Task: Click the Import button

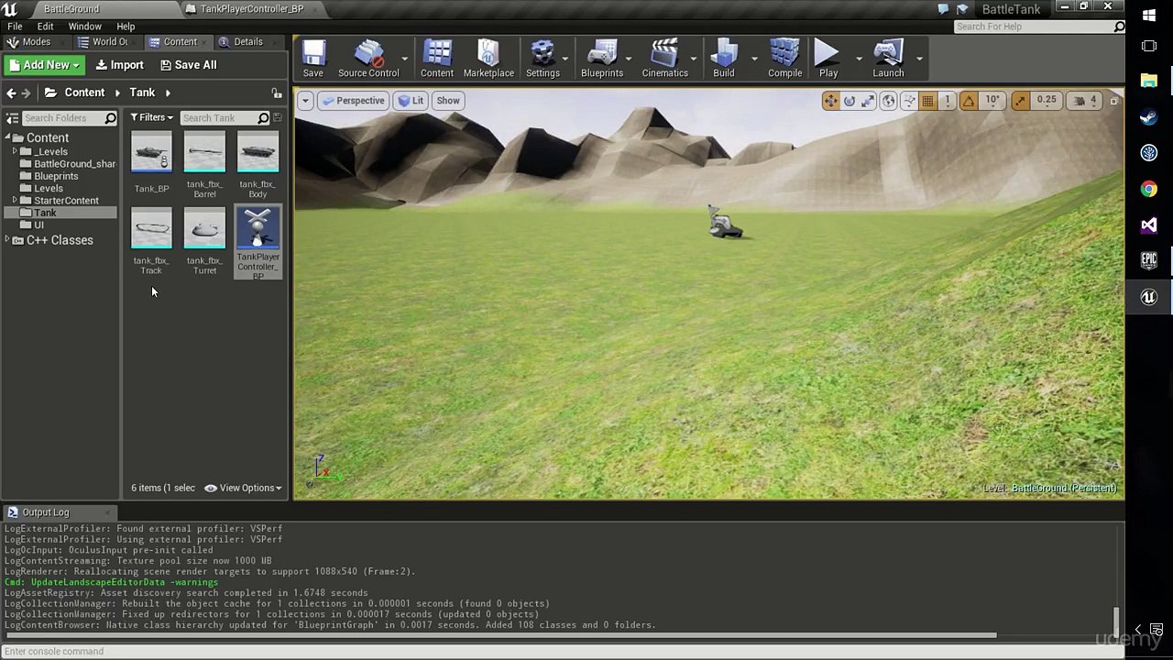Action: point(119,65)
